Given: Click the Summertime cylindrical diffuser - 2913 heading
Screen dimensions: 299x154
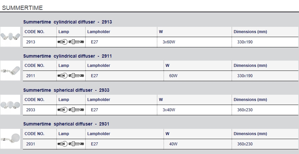Looking at the screenshot, I should tap(67, 22).
